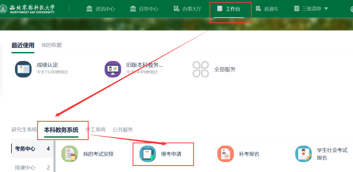Screen dimensions: 353x172
Task: Click the 学生社会考试报名 icon
Action: (x=303, y=154)
